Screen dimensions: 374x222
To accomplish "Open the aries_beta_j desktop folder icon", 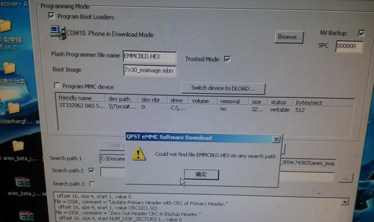I will pyautogui.click(x=18, y=146).
